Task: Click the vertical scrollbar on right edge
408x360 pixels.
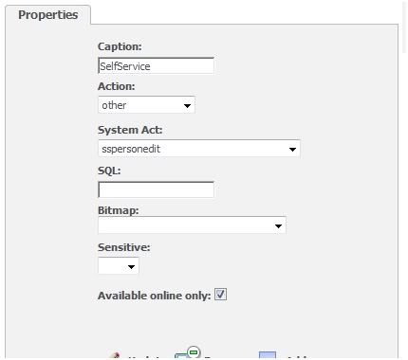Action: (404, 27)
